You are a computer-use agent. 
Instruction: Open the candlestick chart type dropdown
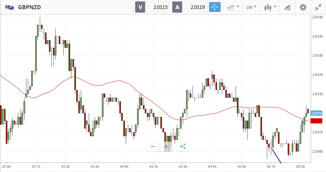(x=270, y=7)
